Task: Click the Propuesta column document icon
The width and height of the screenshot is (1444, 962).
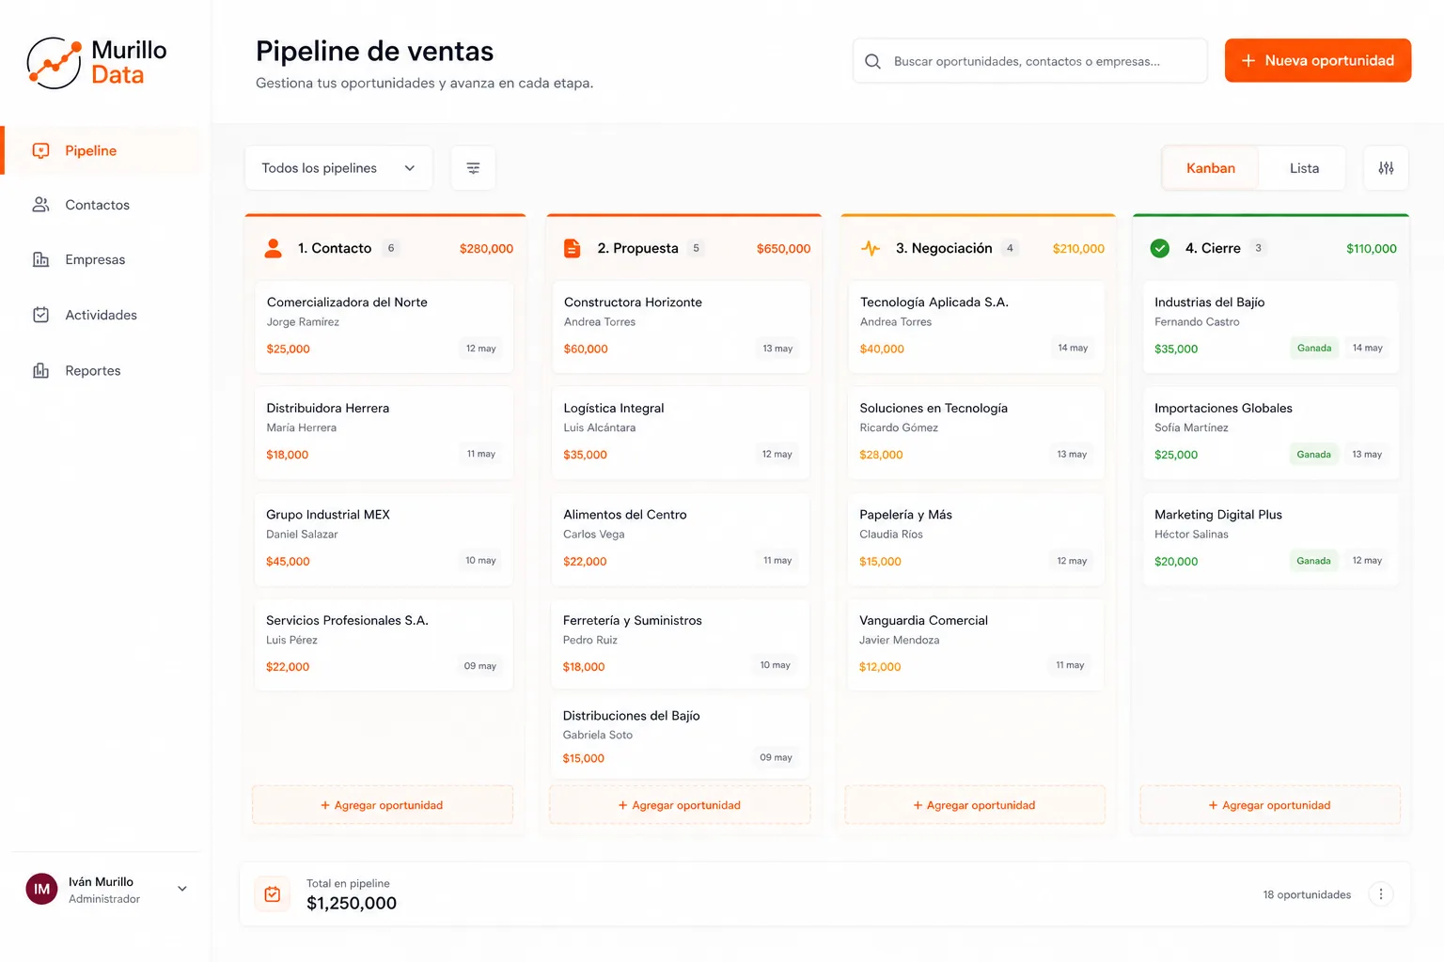Action: (572, 248)
